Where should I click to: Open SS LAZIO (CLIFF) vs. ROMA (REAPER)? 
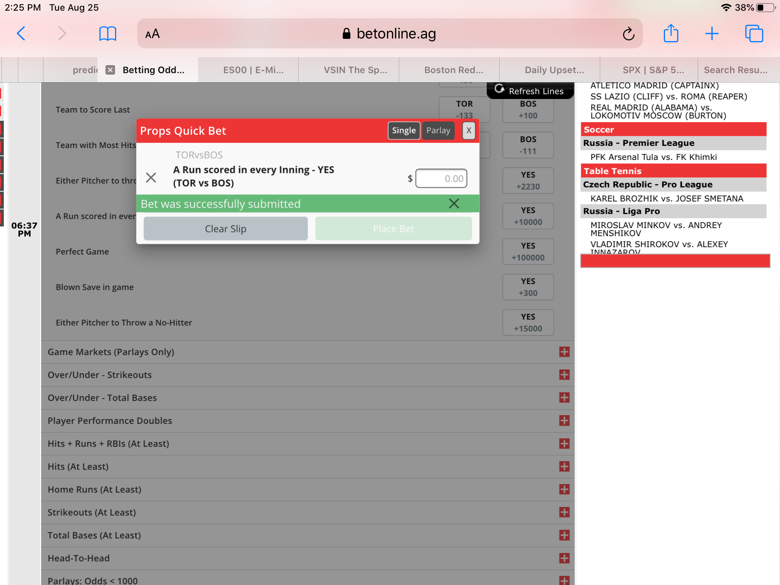668,96
